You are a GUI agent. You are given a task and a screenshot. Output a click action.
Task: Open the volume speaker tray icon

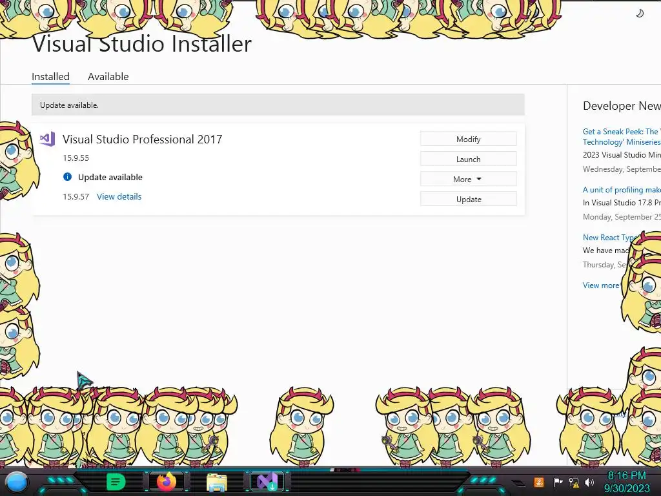click(589, 482)
